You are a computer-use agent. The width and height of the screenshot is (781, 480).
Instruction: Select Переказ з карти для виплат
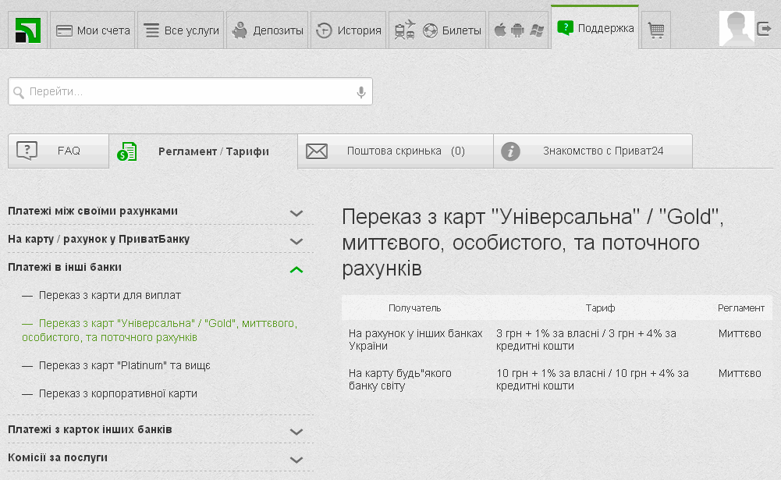(x=109, y=296)
